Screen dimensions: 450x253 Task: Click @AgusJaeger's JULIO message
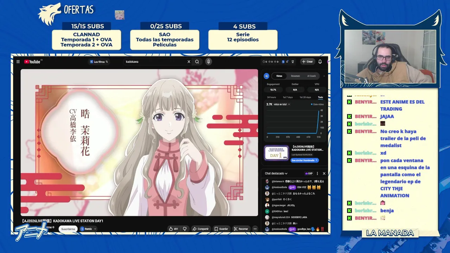tap(291, 205)
